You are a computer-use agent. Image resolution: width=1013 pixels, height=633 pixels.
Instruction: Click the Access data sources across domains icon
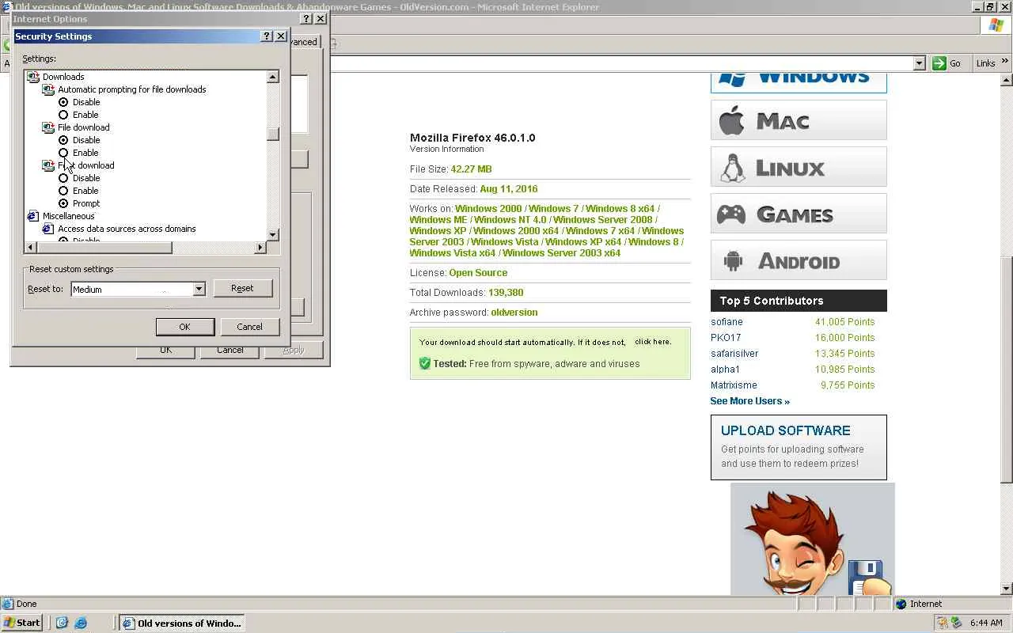[x=48, y=229]
